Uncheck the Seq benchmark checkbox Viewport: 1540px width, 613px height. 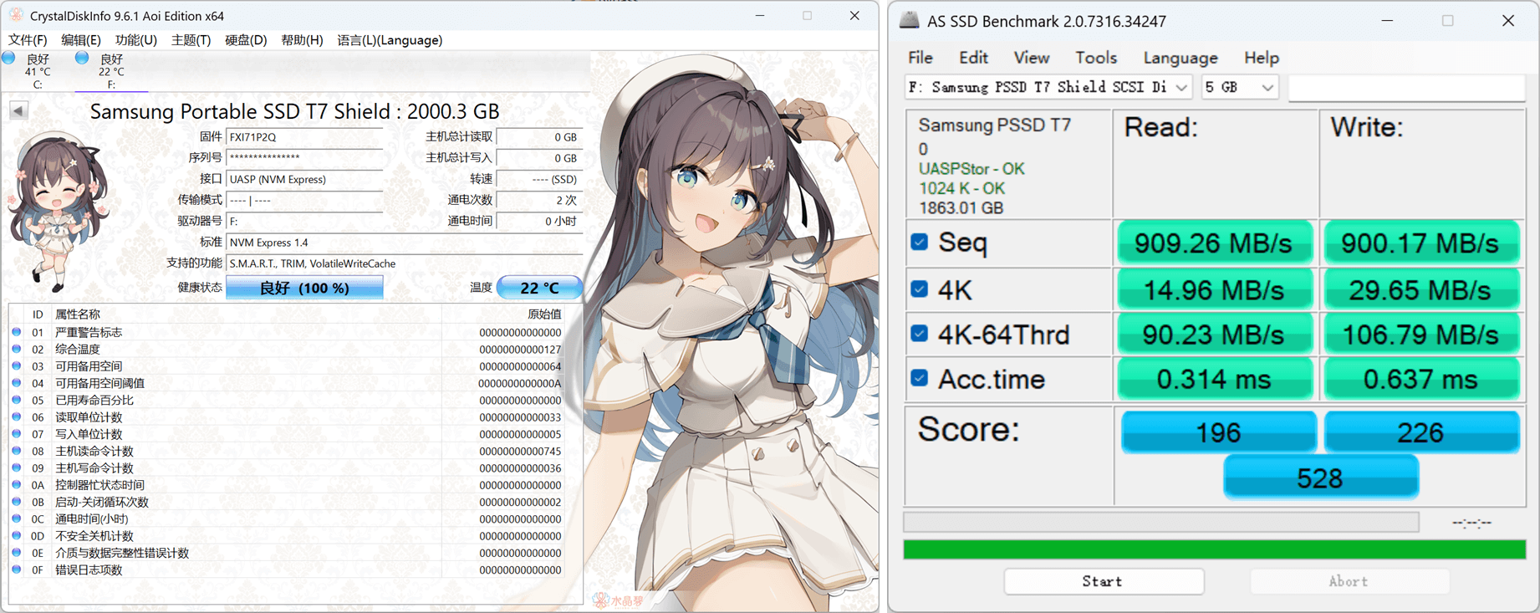(x=920, y=243)
